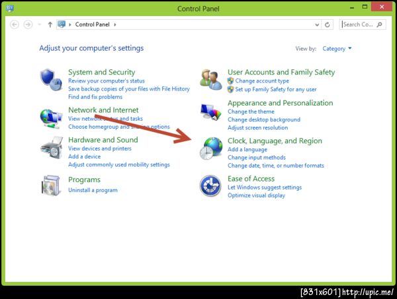Image resolution: width=397 pixels, height=299 pixels.
Task: Click Change account type link
Action: coord(262,81)
